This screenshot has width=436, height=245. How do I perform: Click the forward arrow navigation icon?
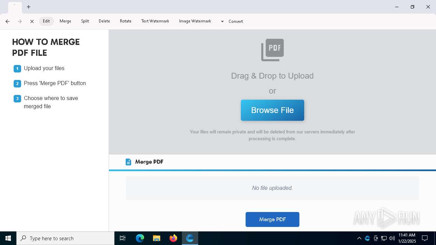point(20,21)
